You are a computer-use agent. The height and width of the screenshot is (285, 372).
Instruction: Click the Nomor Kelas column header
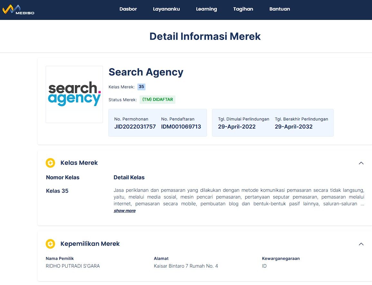click(63, 177)
